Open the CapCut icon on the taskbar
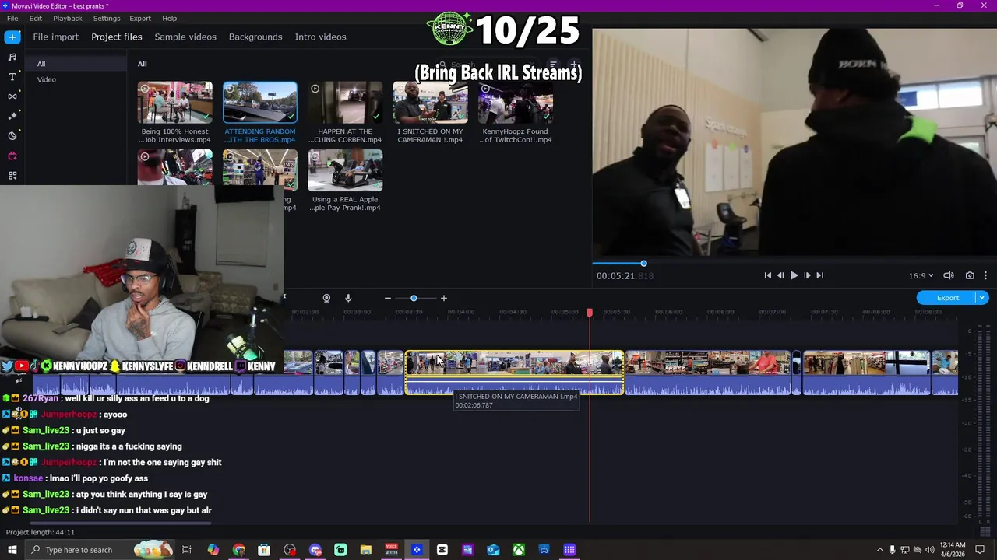The image size is (997, 560). (442, 550)
